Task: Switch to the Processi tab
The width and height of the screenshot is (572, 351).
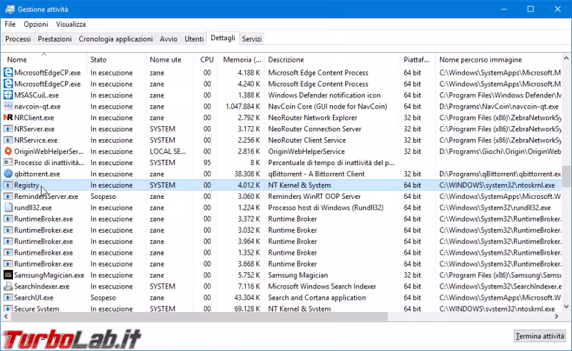Action: coord(18,39)
